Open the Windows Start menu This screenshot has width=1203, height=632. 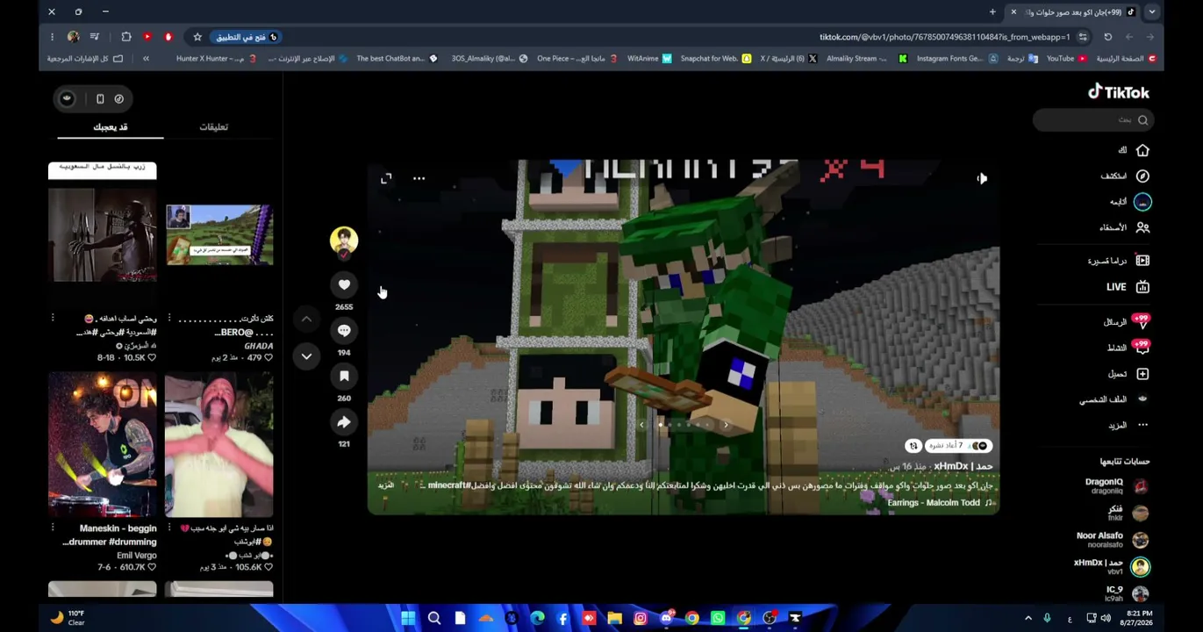[x=408, y=619]
